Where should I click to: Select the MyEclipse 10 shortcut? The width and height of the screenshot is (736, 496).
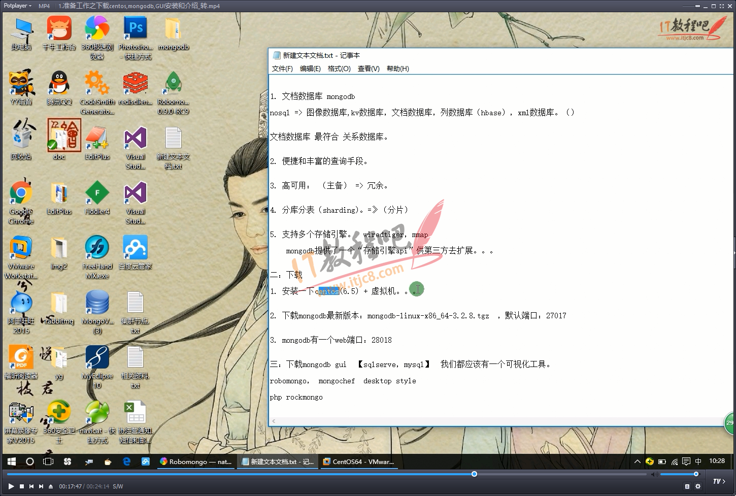97,367
